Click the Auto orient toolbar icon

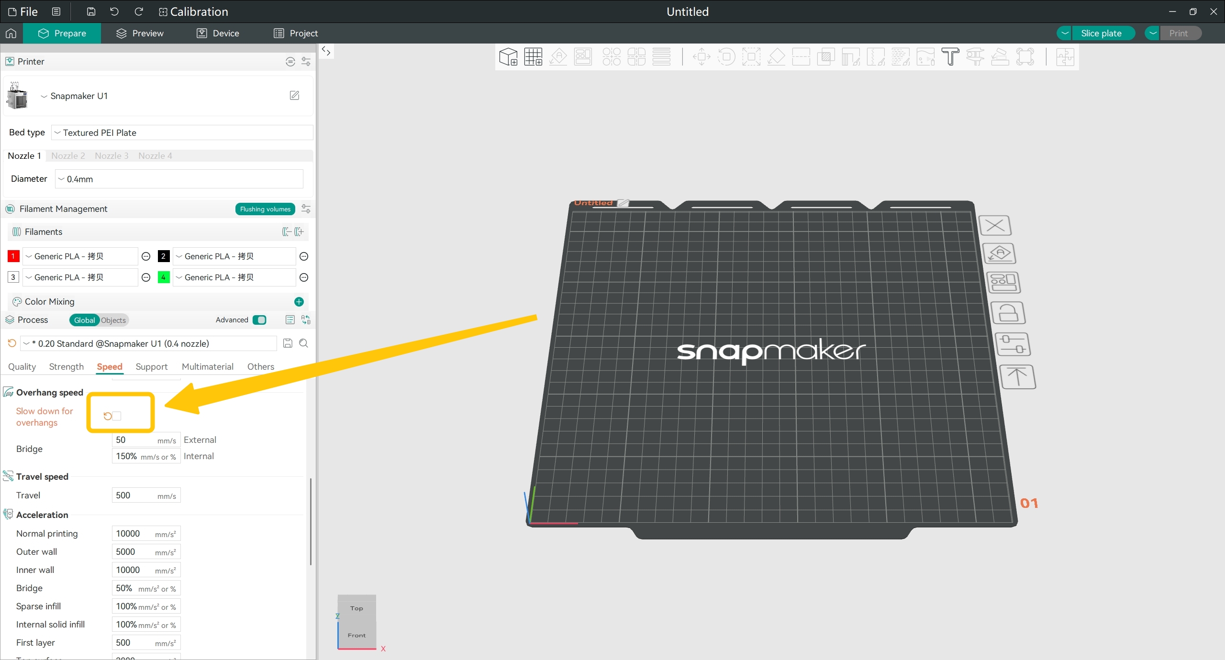coord(558,57)
